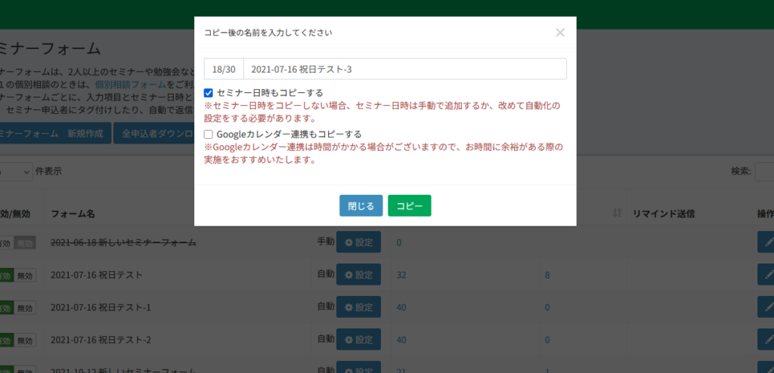The width and height of the screenshot is (774, 373).
Task: Open gear 設定 for 祝日テスト-2 row
Action: coord(358,341)
